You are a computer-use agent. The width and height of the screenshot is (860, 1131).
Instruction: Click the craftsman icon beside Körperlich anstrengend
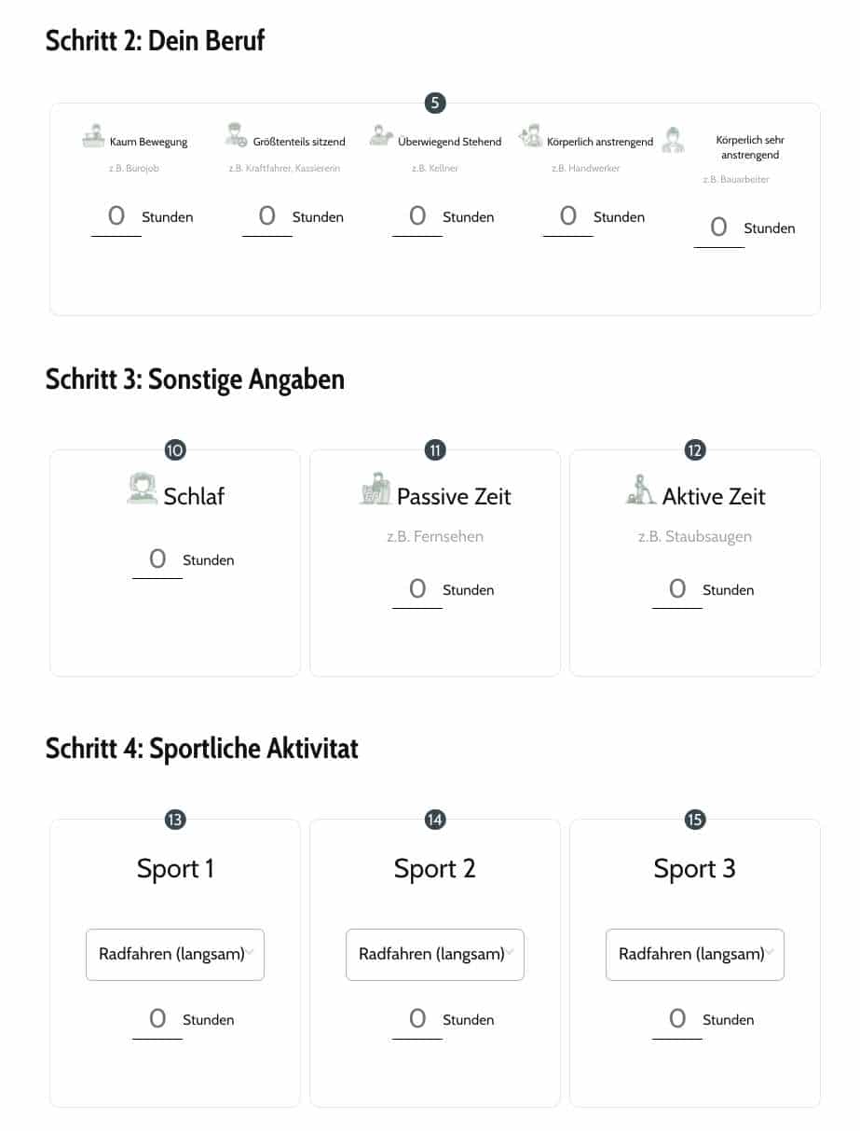click(x=530, y=136)
